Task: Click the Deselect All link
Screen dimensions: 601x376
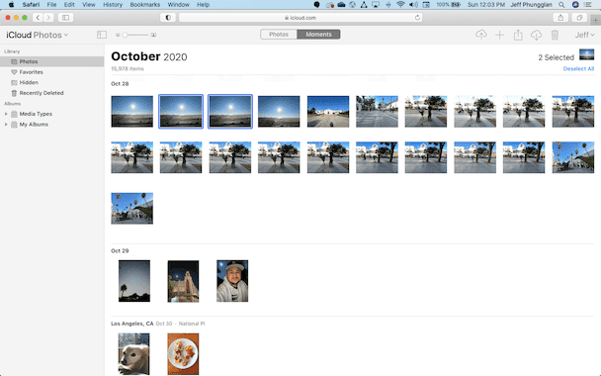Action: coord(578,68)
